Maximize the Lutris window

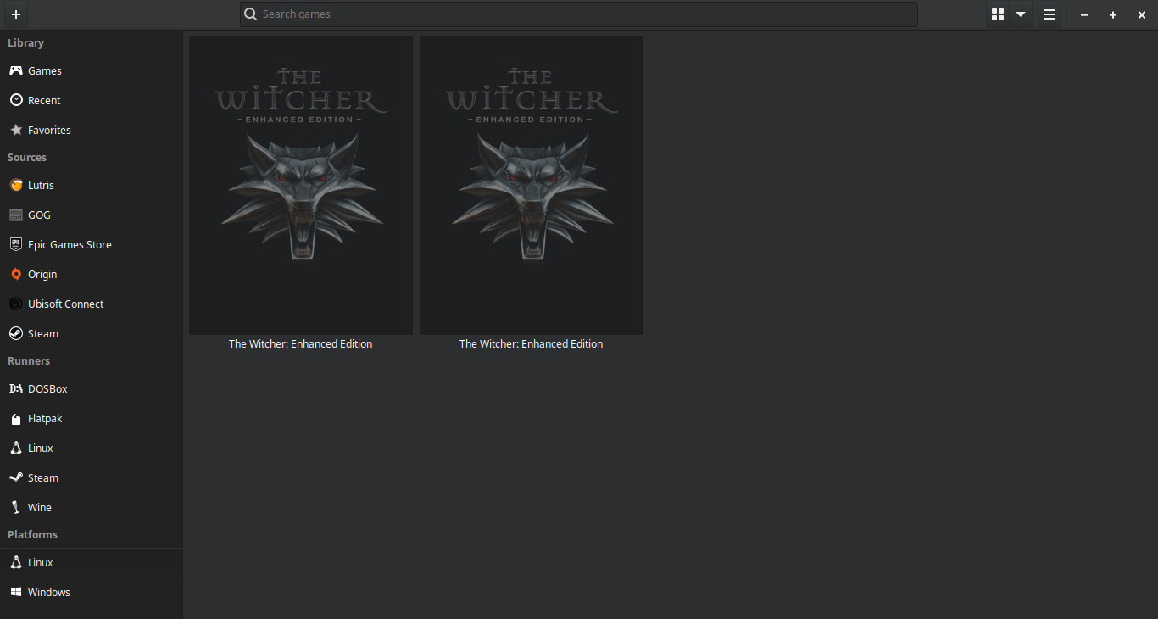pyautogui.click(x=1113, y=14)
